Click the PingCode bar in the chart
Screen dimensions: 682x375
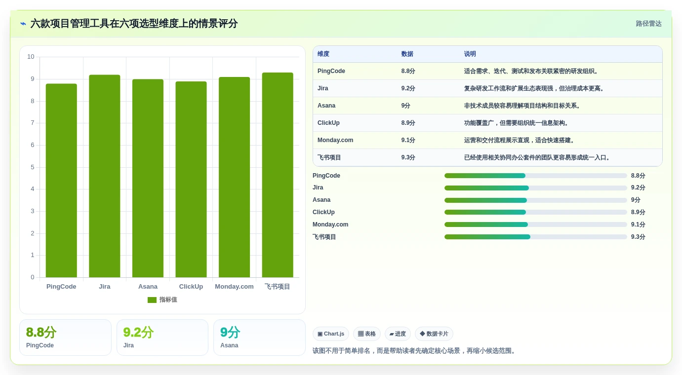[x=61, y=181]
